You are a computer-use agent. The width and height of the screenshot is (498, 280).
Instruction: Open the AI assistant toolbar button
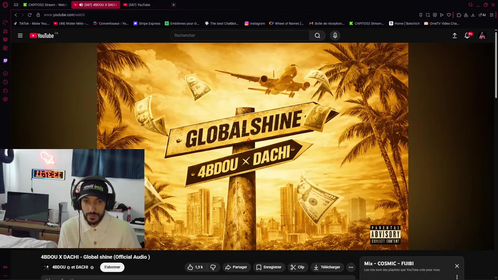click(x=482, y=15)
